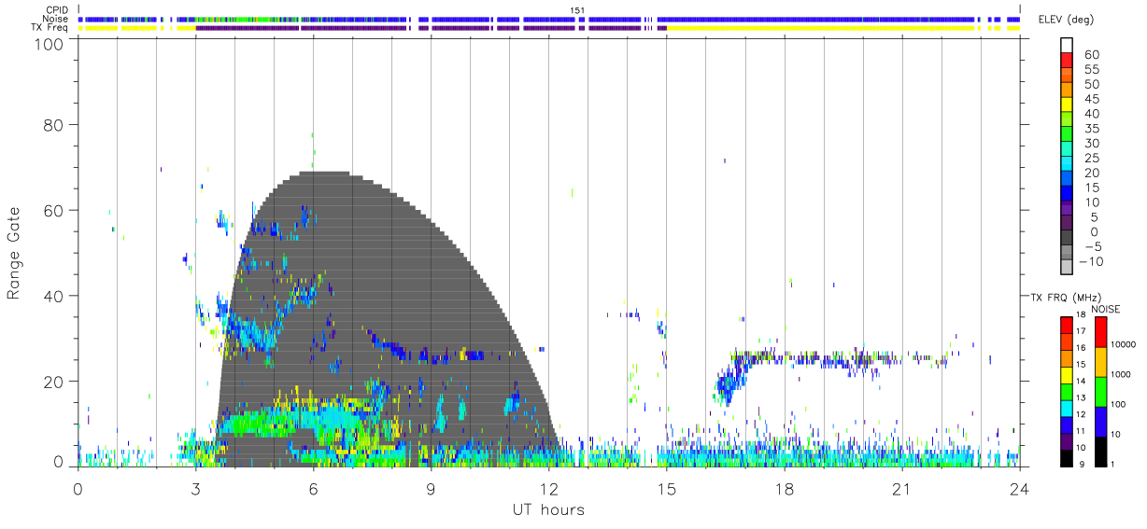Click the 'ELEV (deg)' color bar title

tap(1066, 21)
